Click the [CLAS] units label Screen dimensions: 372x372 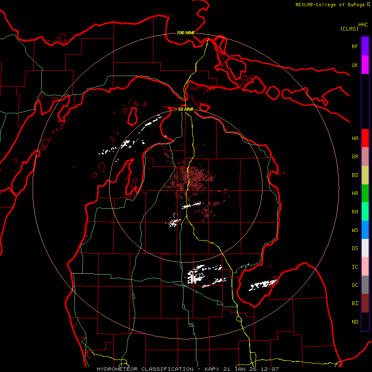pyautogui.click(x=349, y=29)
